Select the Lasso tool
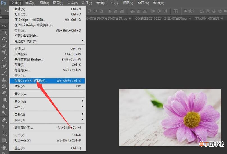This screenshot has width=227, height=154. click(4, 39)
